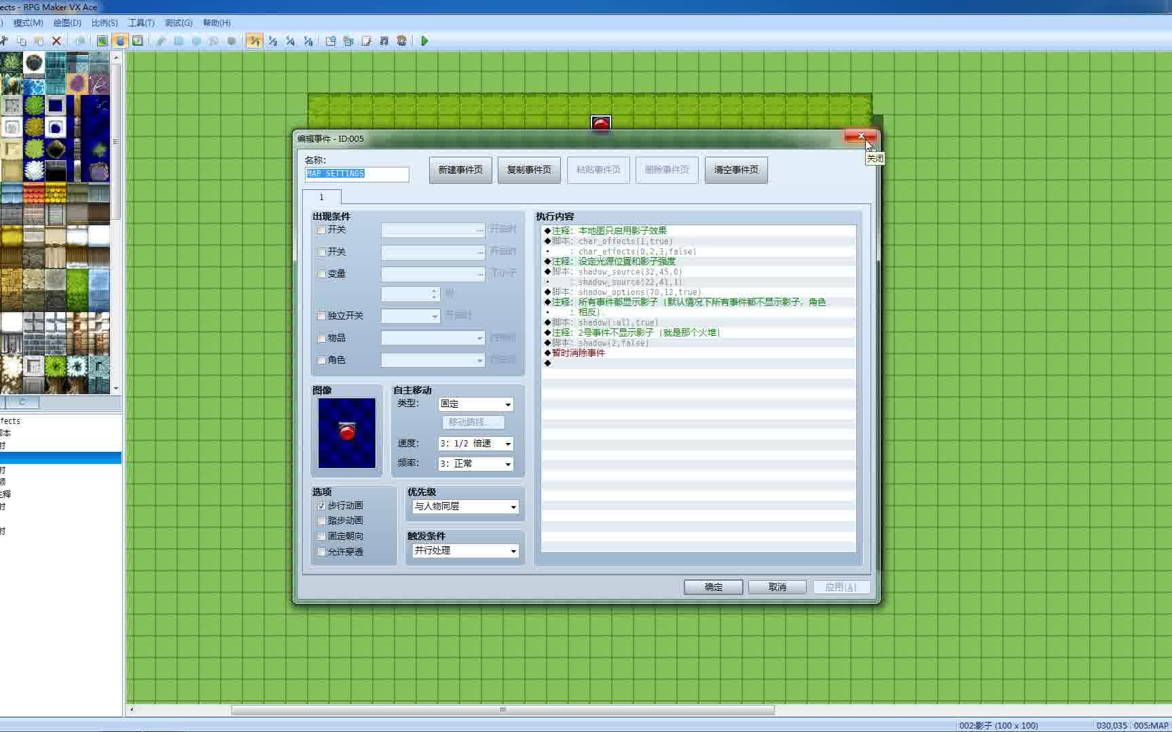The width and height of the screenshot is (1172, 732).
Task: Uncheck the 步行动画 option
Action: 321,506
